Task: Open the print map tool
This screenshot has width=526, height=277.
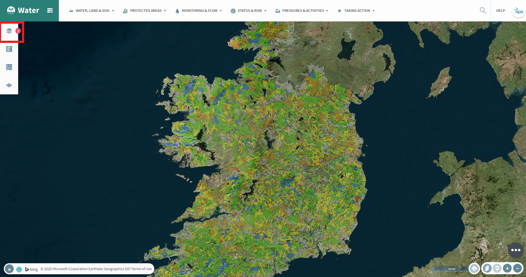Action: pos(474,268)
